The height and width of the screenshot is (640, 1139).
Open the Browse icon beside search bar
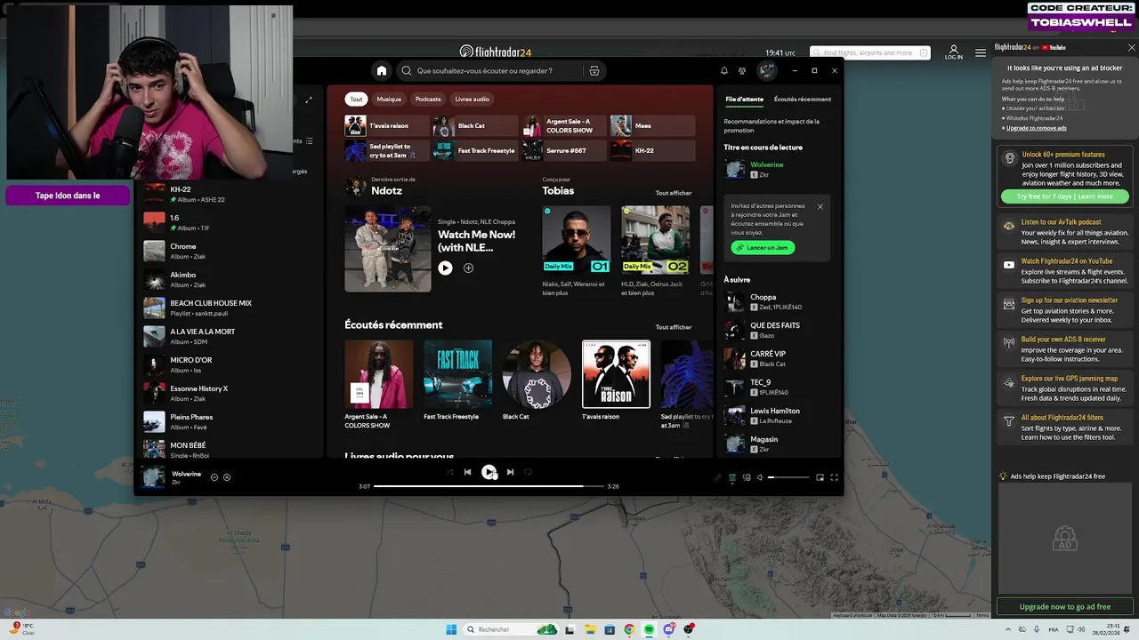pyautogui.click(x=594, y=71)
